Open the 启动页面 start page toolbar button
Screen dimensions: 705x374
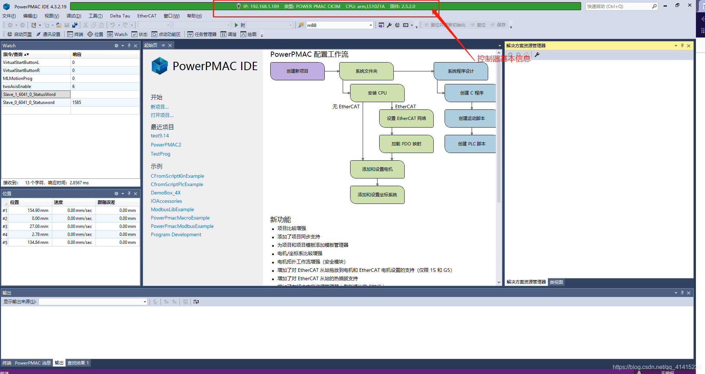tap(19, 34)
